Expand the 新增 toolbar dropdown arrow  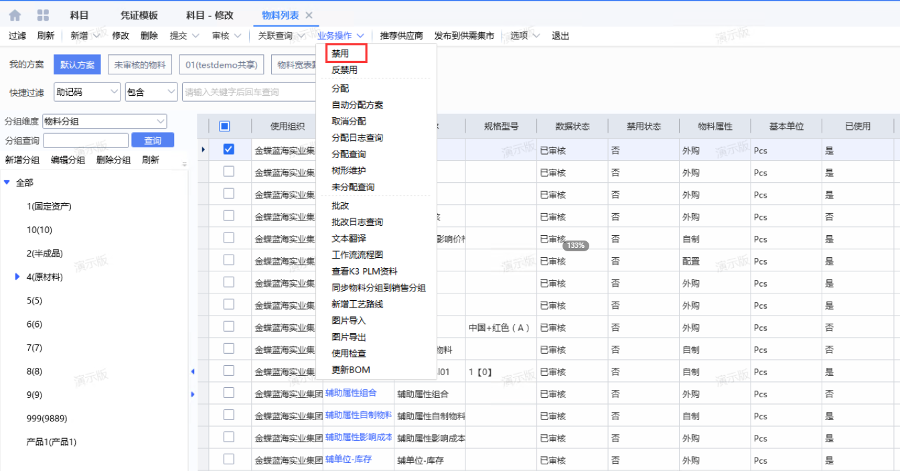pyautogui.click(x=96, y=36)
